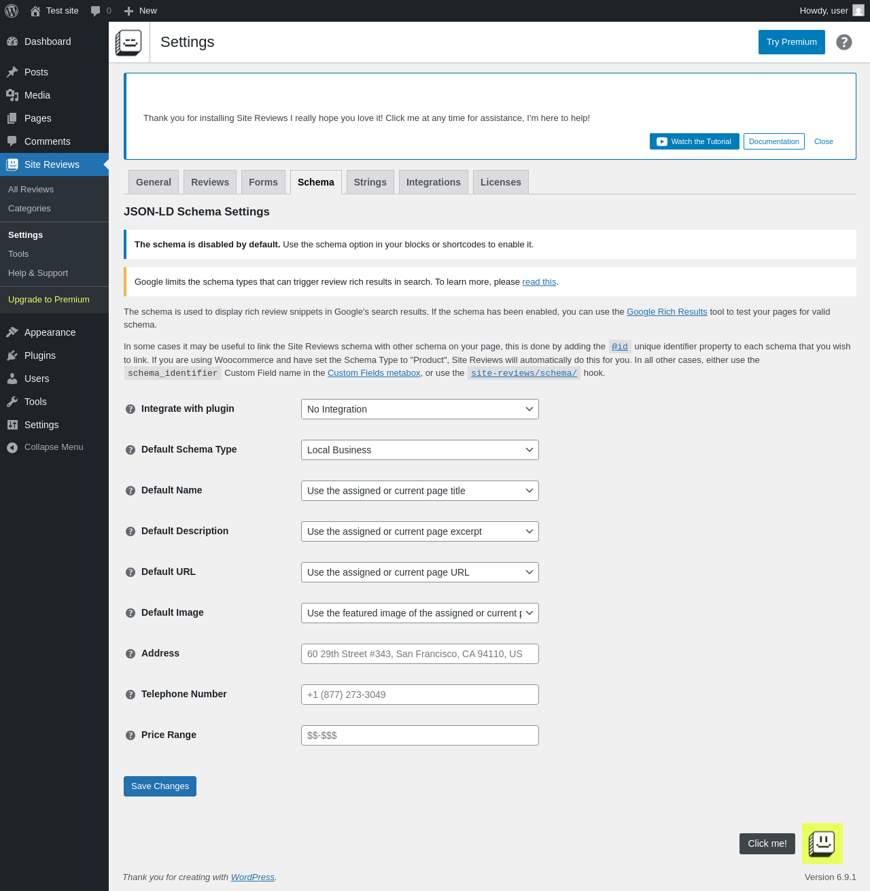Switch to the Licenses tab
Image resolution: width=870 pixels, height=891 pixels.
click(501, 182)
